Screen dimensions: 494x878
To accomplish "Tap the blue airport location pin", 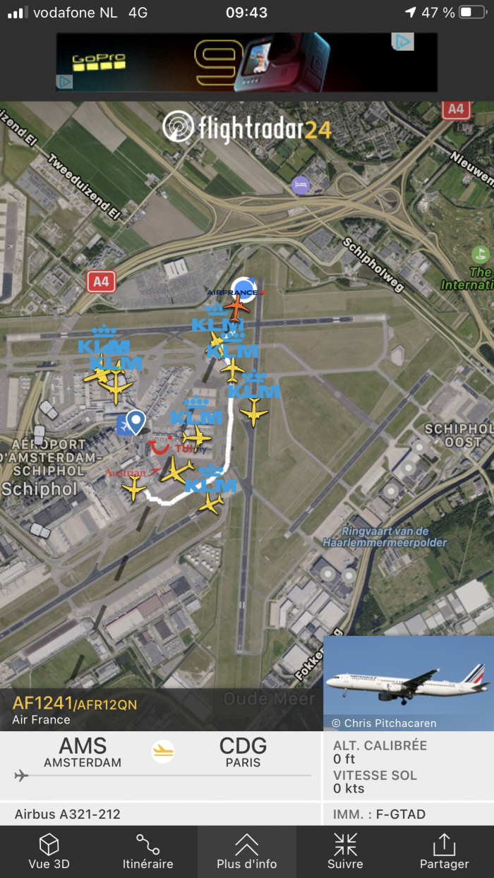I will click(135, 422).
